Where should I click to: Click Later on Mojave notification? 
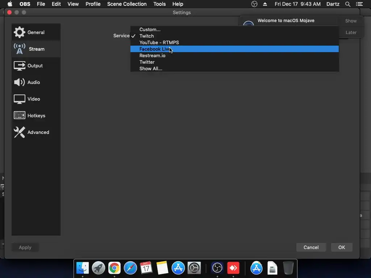coord(351,32)
